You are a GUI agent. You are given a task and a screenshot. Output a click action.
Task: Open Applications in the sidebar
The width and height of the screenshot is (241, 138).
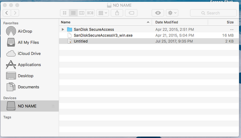[29, 65]
